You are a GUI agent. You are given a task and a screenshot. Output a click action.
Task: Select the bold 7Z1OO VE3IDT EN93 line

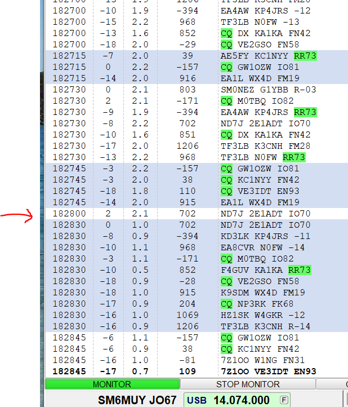point(268,371)
